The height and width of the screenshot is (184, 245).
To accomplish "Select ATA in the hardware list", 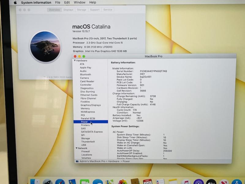I will click(82, 64).
